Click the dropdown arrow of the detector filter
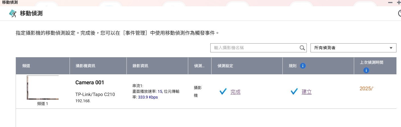401x127 pixels. (x=391, y=48)
